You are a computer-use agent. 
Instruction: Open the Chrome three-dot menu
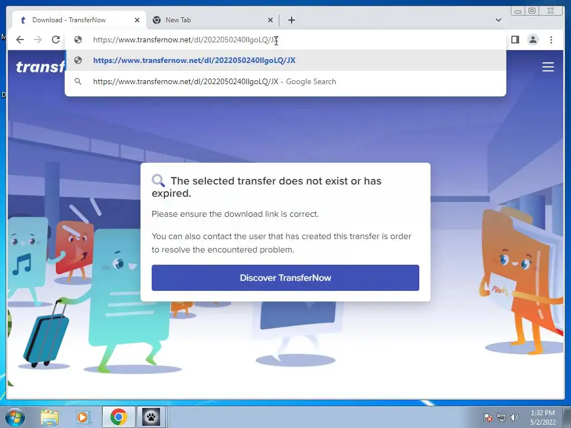[x=551, y=40]
